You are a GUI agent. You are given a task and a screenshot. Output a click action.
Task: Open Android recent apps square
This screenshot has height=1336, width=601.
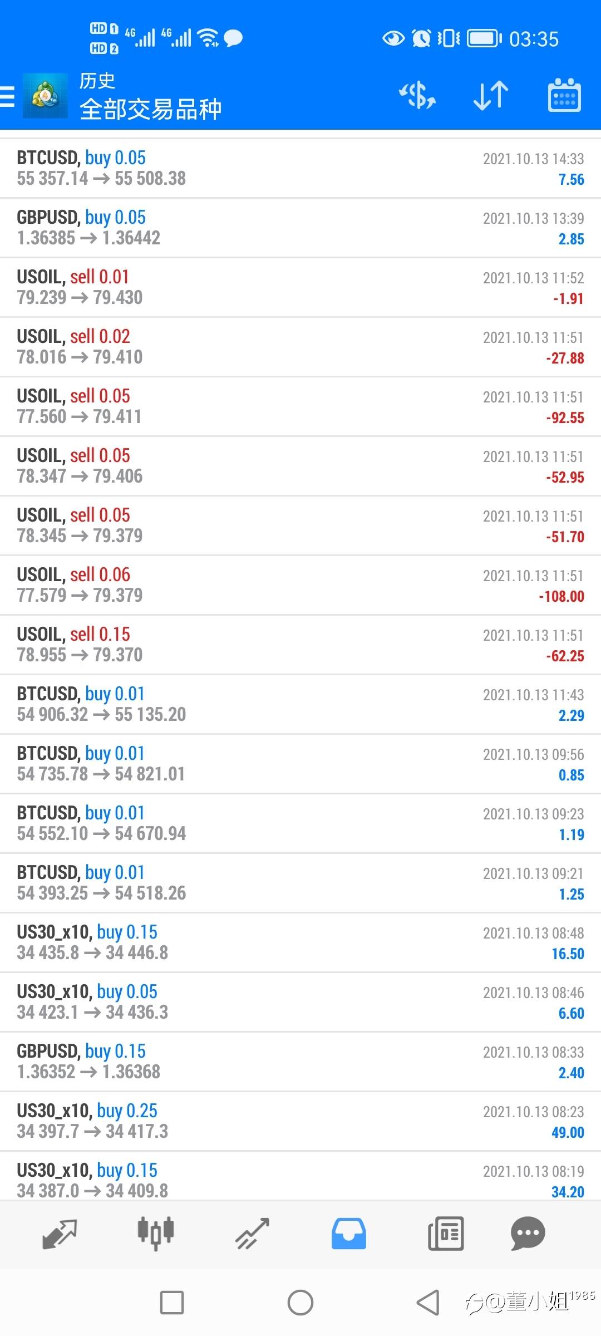pyautogui.click(x=172, y=1303)
